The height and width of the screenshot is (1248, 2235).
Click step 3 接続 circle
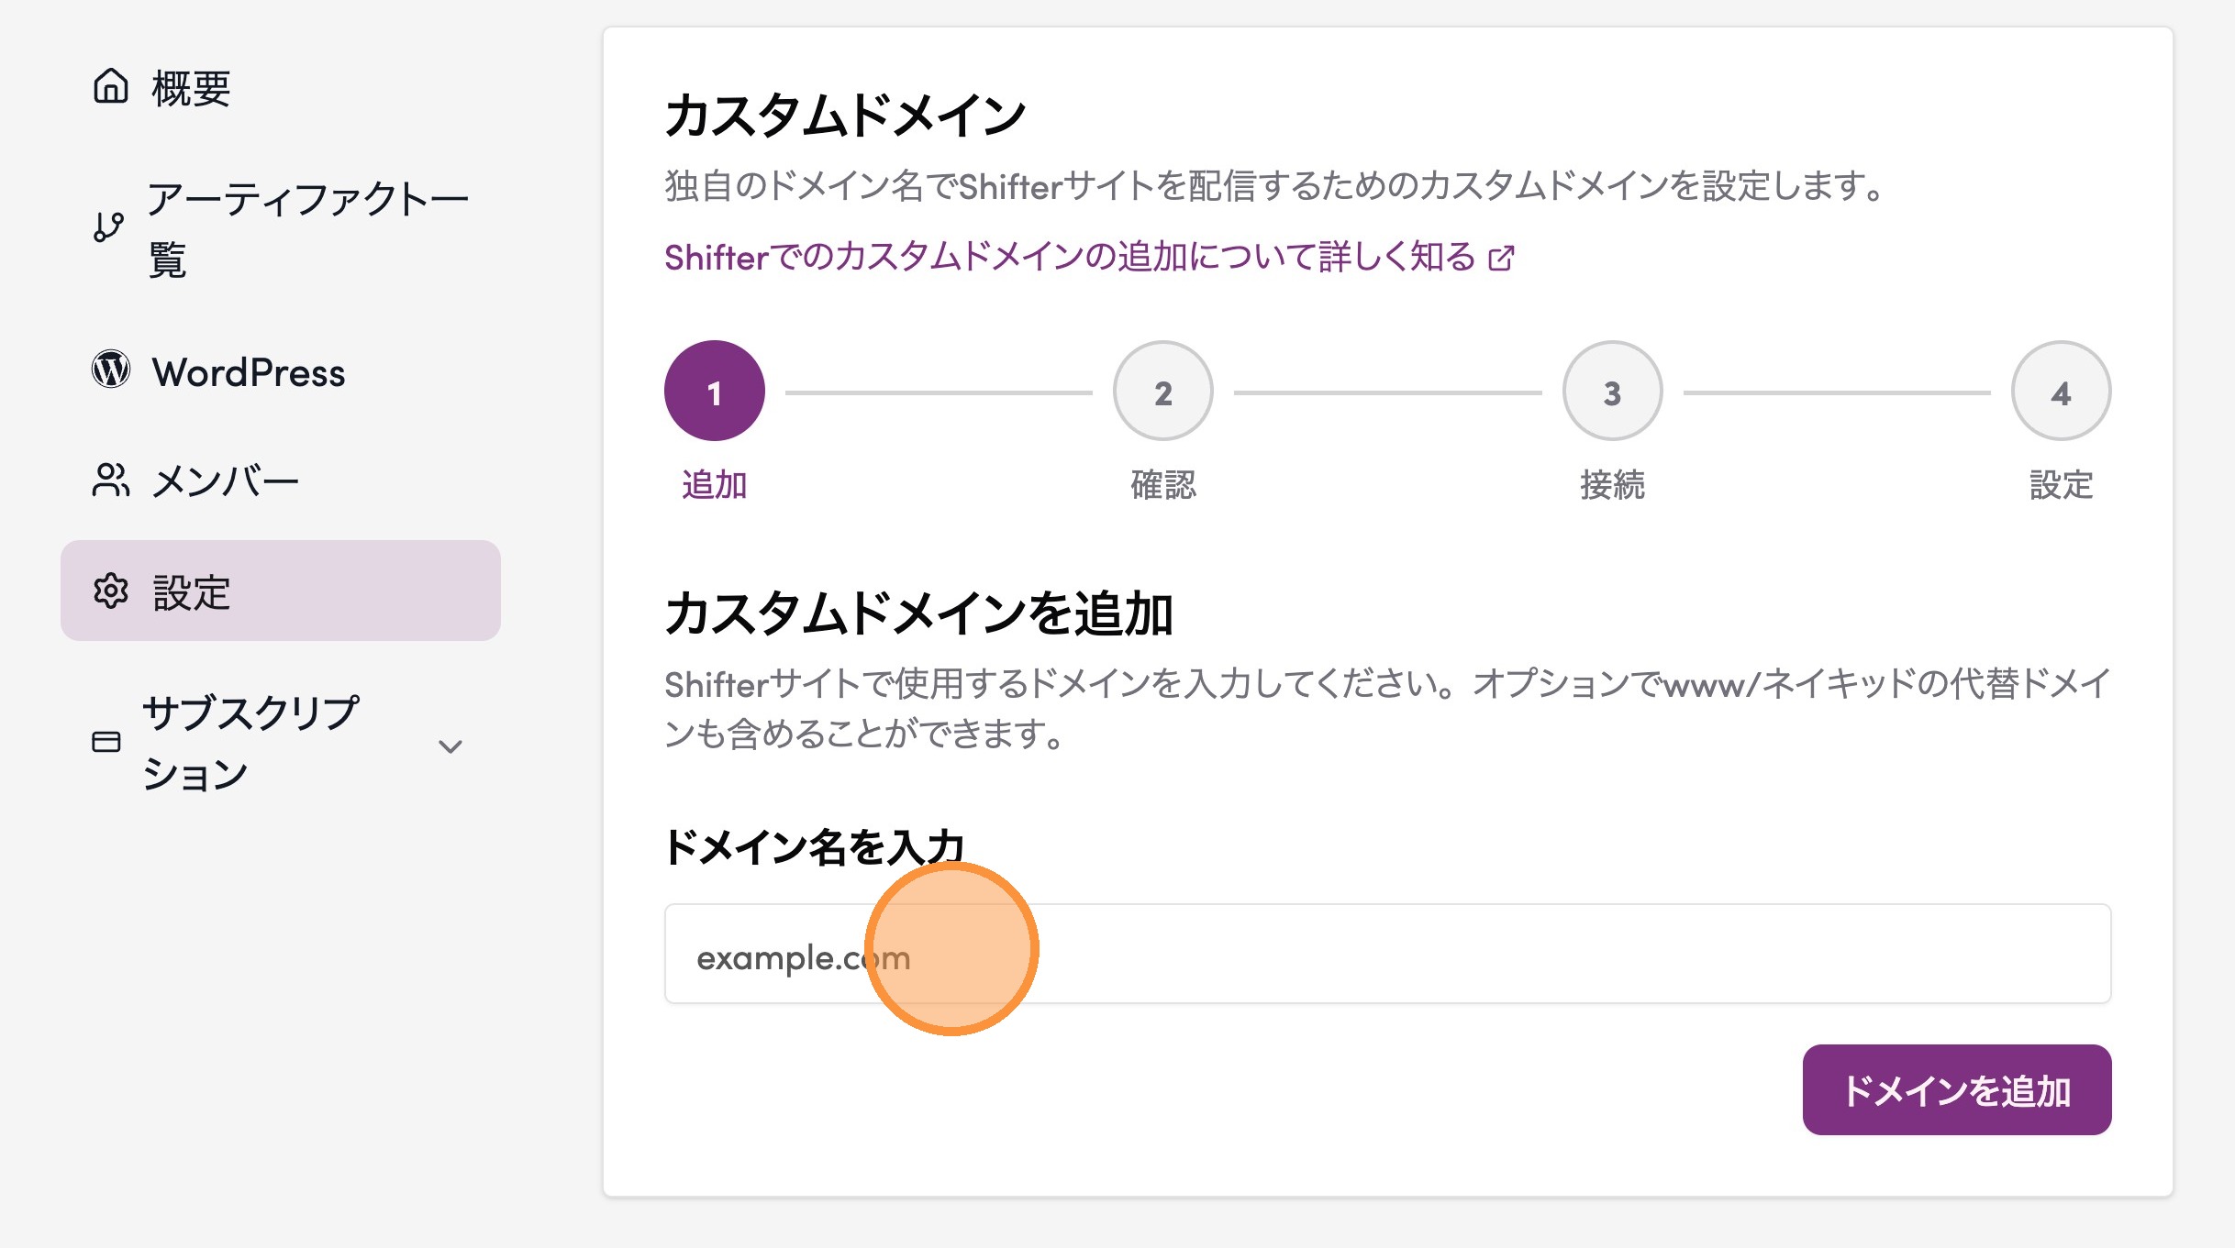(x=1612, y=392)
